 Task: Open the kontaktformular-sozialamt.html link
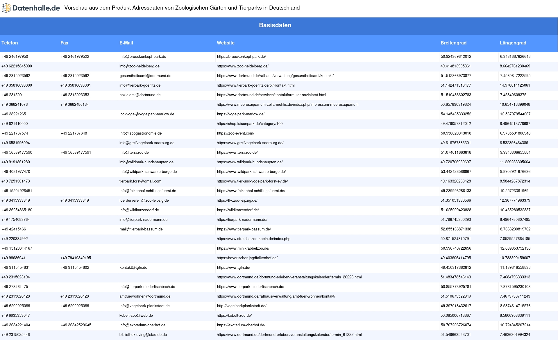[x=271, y=95]
